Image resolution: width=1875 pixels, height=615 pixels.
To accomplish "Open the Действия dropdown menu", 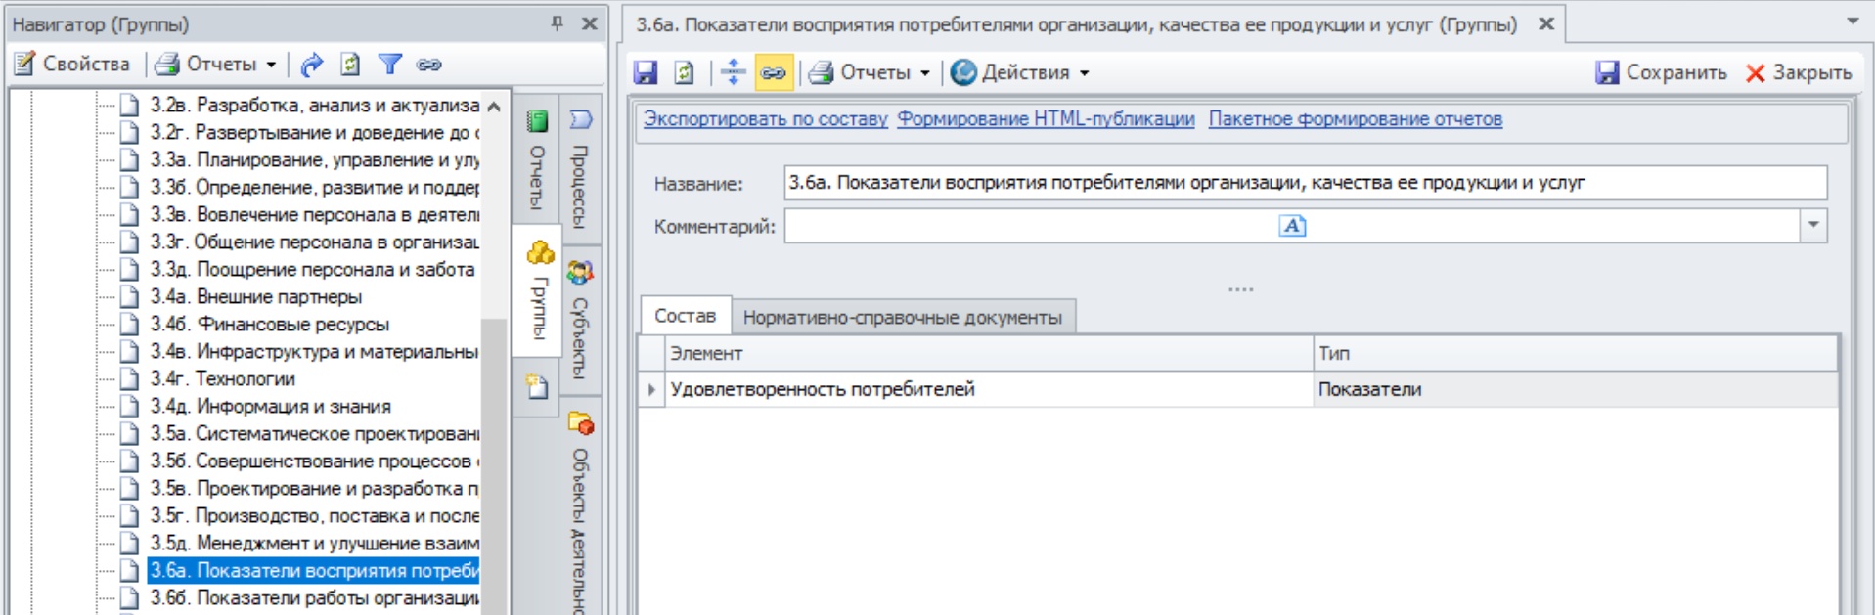I will click(1021, 73).
